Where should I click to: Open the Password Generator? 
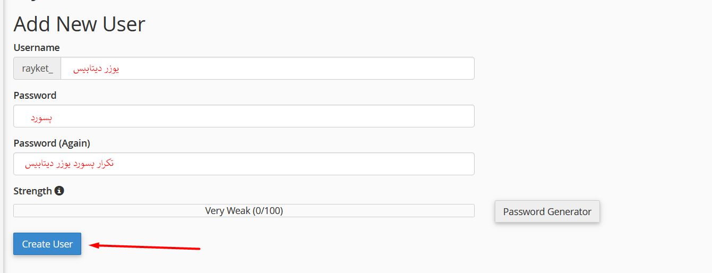(x=547, y=211)
